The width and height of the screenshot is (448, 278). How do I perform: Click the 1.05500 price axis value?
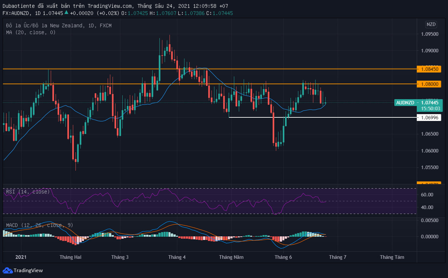point(429,167)
